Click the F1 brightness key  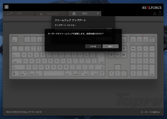[27, 39]
